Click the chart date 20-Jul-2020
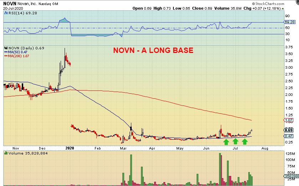 (13, 9)
